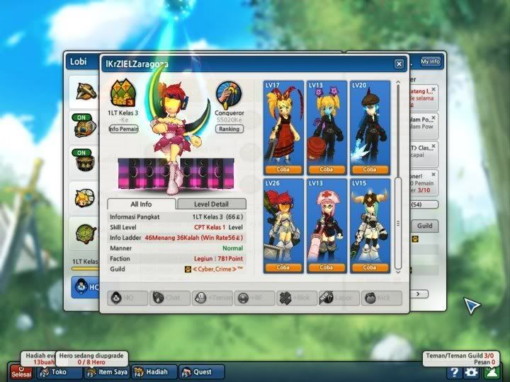Click Coba under the pink nurse LV13 hero
The height and width of the screenshot is (382, 510).
327,267
